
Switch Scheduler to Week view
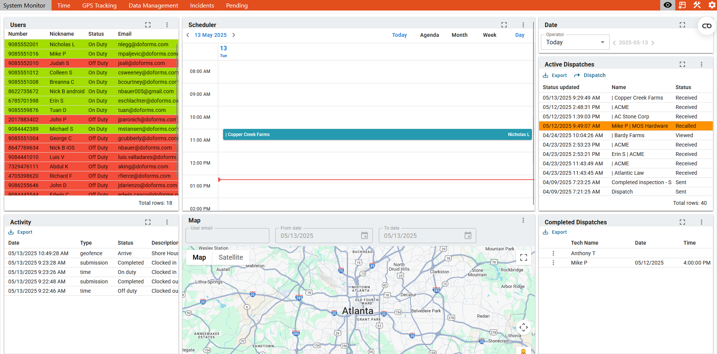pyautogui.click(x=490, y=35)
